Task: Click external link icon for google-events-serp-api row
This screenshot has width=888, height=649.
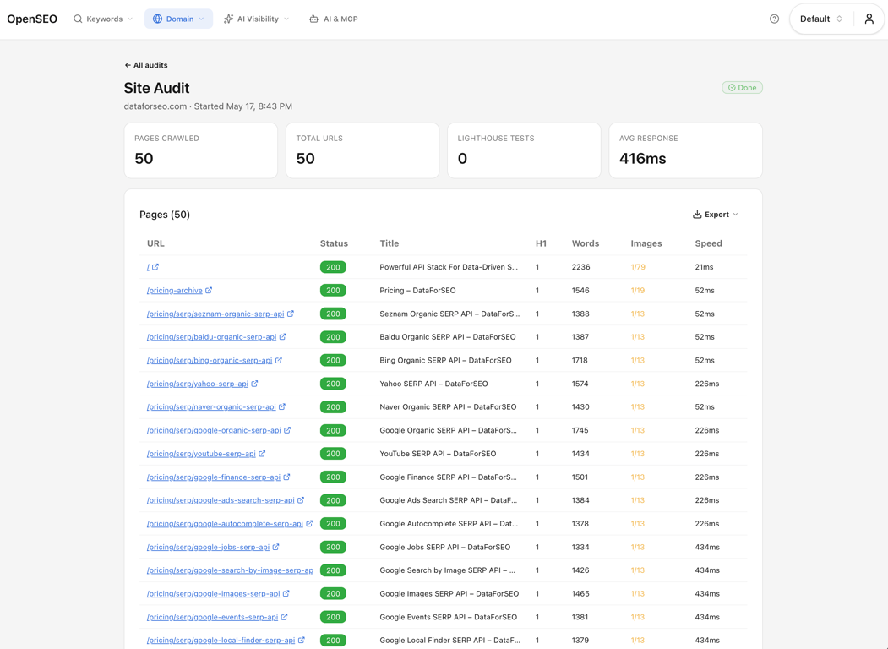Action: 284,617
